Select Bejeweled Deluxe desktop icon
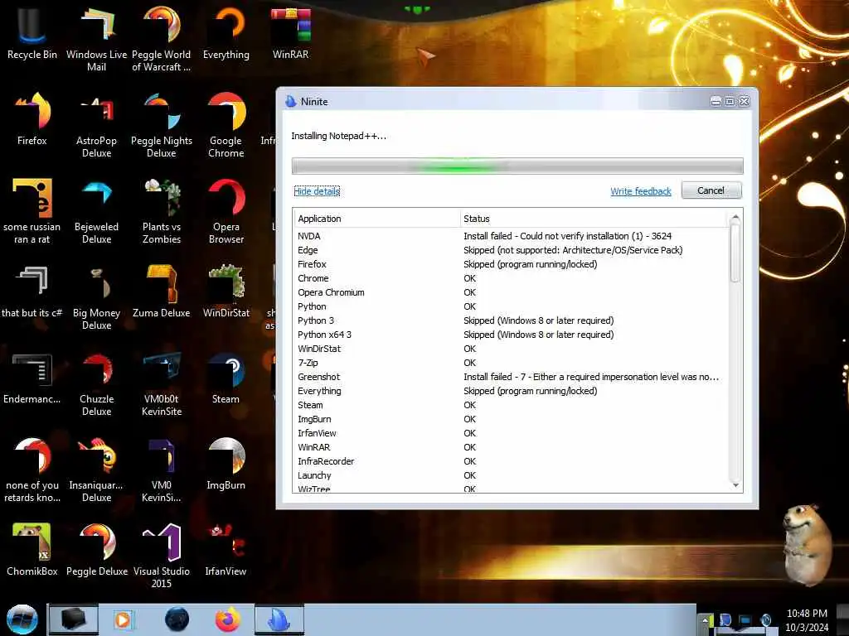Viewport: 849px width, 636px height. 96,211
